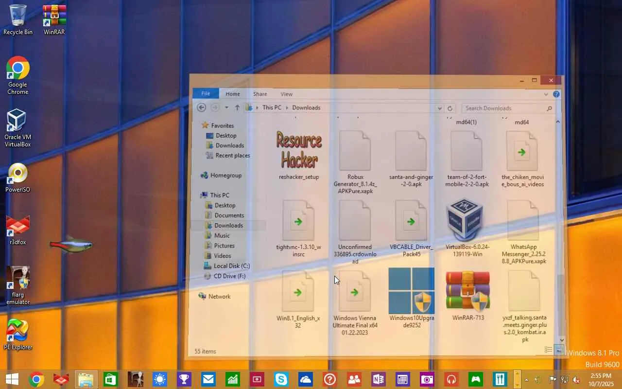Switch to the Share ribbon tab

(260, 94)
